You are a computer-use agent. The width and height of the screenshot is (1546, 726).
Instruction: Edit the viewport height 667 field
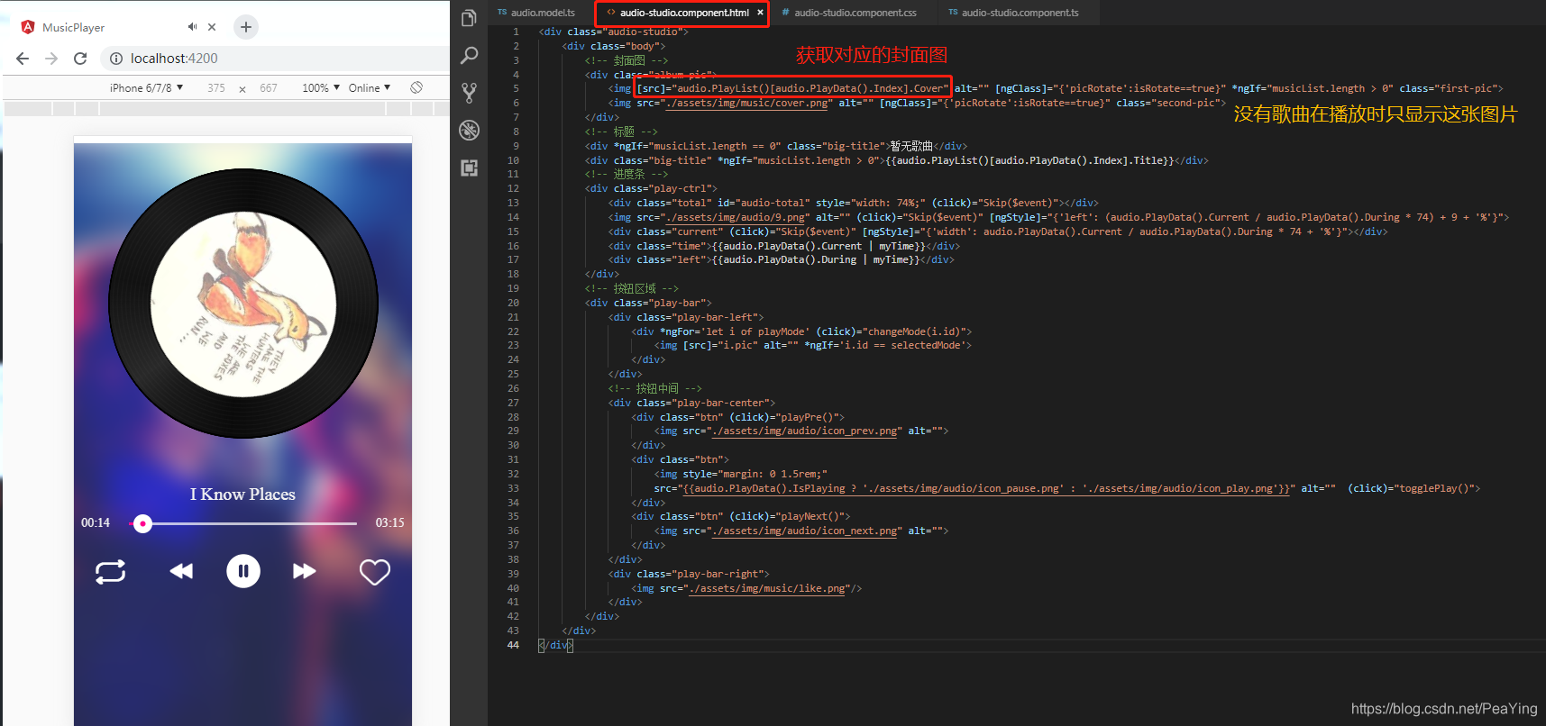pos(269,87)
